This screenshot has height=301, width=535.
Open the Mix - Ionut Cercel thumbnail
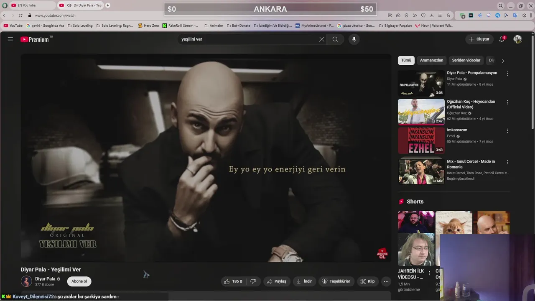421,171
